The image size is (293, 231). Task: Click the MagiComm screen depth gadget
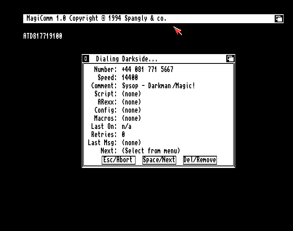[279, 18]
